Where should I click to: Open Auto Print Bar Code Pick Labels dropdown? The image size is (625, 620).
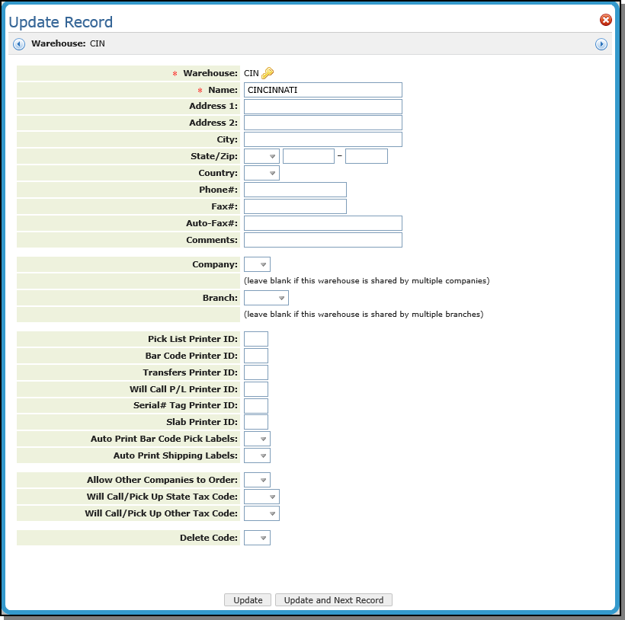click(257, 439)
